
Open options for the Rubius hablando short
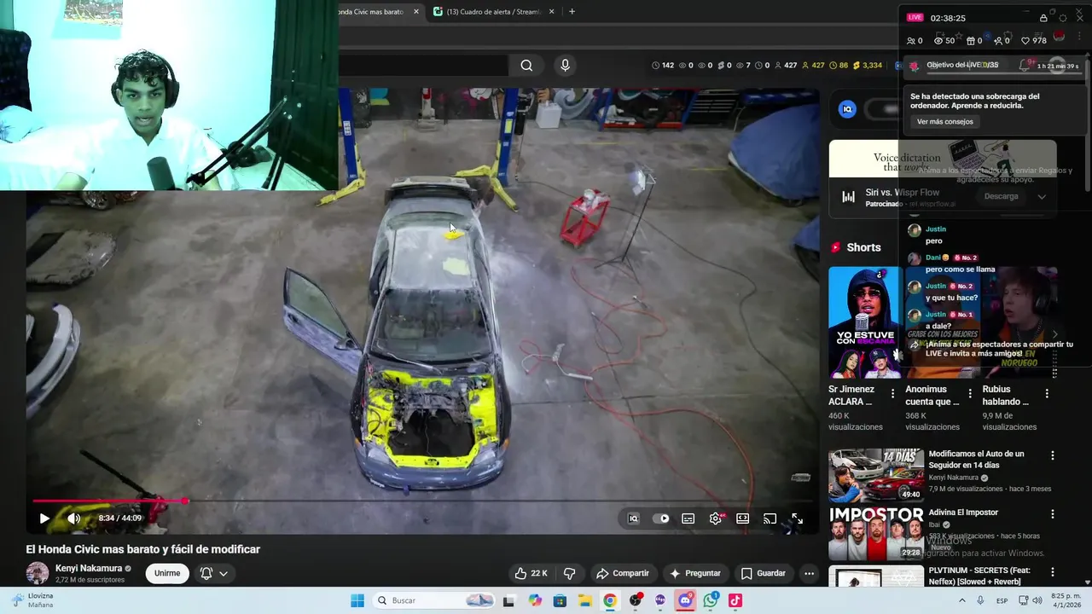(1047, 394)
